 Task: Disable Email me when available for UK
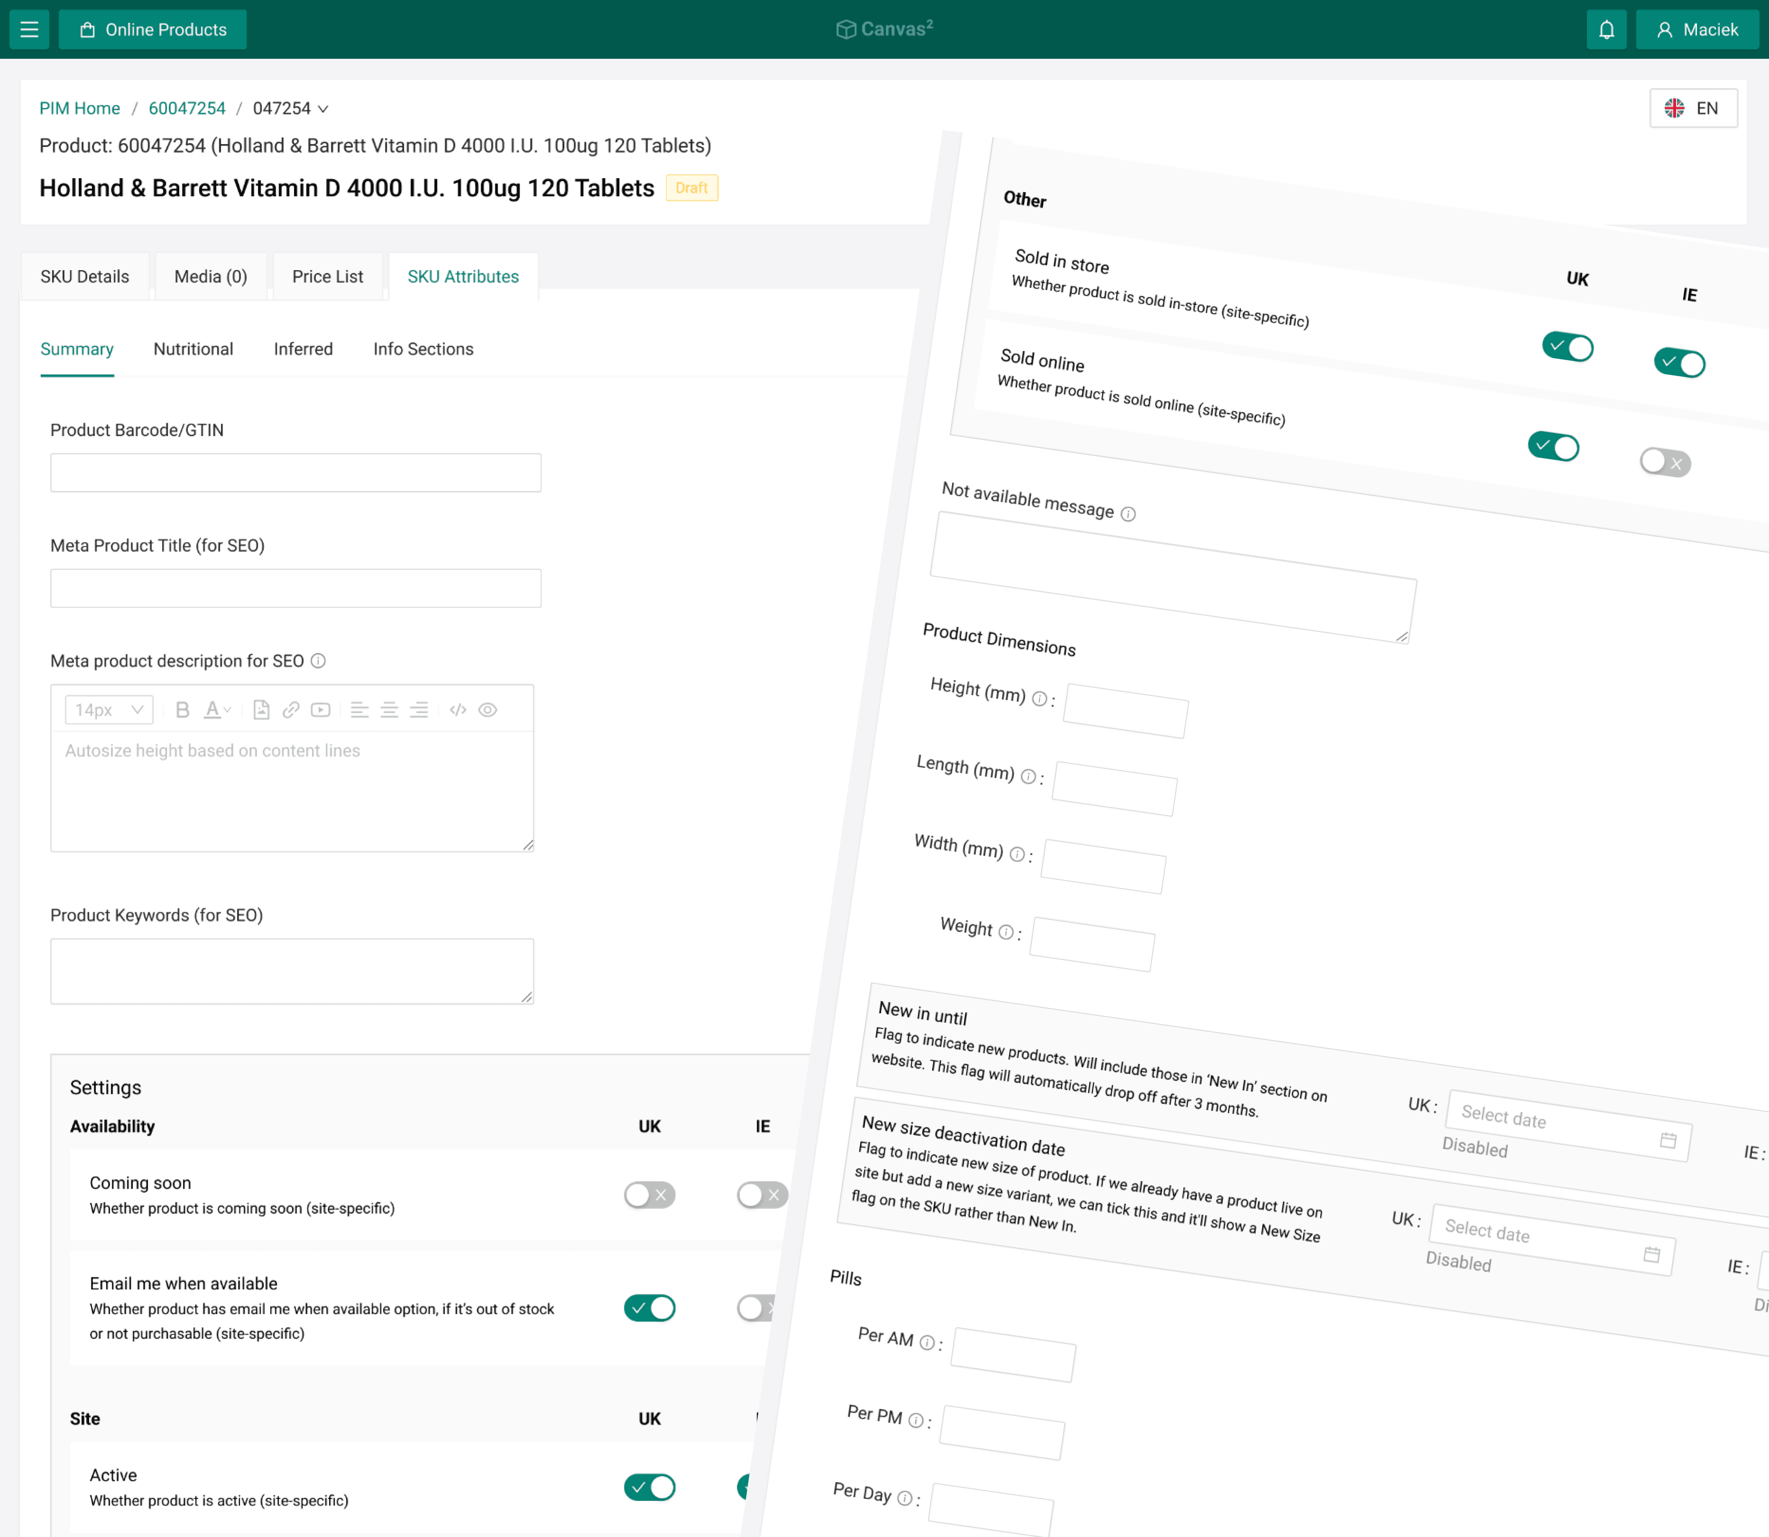pyautogui.click(x=650, y=1308)
